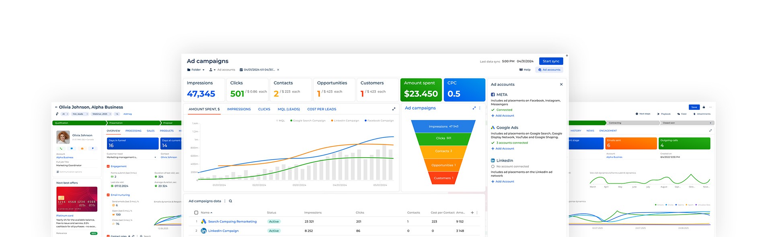772x237 pixels.
Task: Remove the Webinar_2025 tag
Action: pyautogui.click(x=110, y=114)
